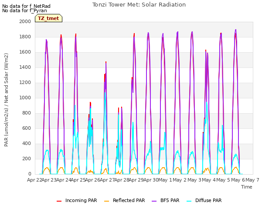Click the BF5 PAR legend label
This screenshot has width=279, height=209.
click(x=170, y=200)
